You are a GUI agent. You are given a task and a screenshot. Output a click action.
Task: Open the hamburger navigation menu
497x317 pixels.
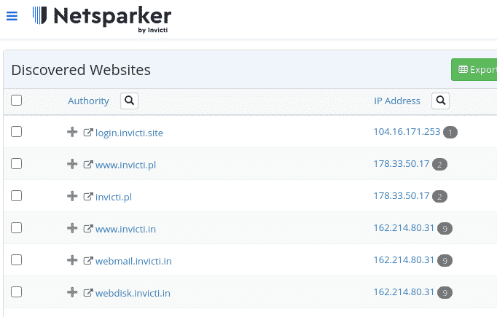click(x=12, y=16)
